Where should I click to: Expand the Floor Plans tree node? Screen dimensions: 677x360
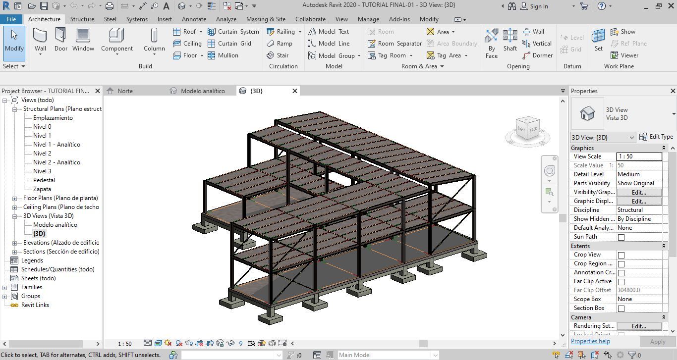pyautogui.click(x=14, y=198)
